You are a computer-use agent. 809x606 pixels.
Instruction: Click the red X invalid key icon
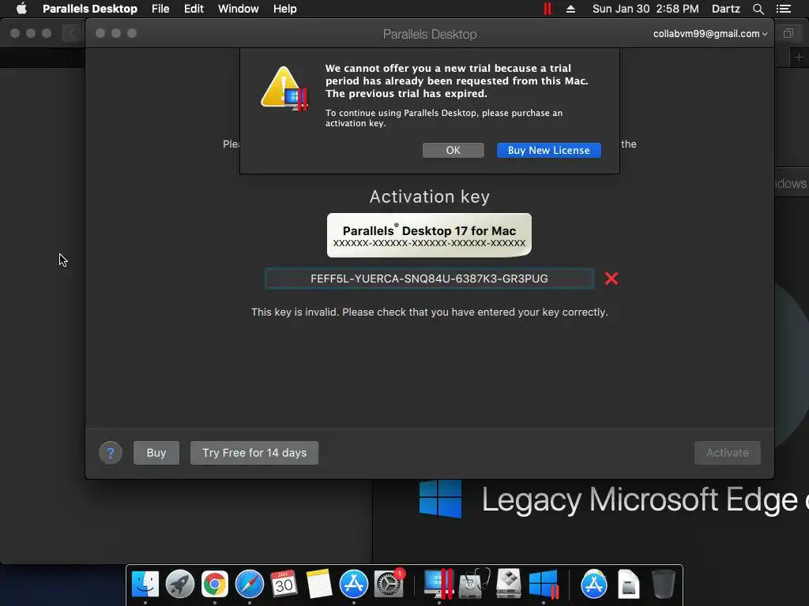tap(611, 279)
